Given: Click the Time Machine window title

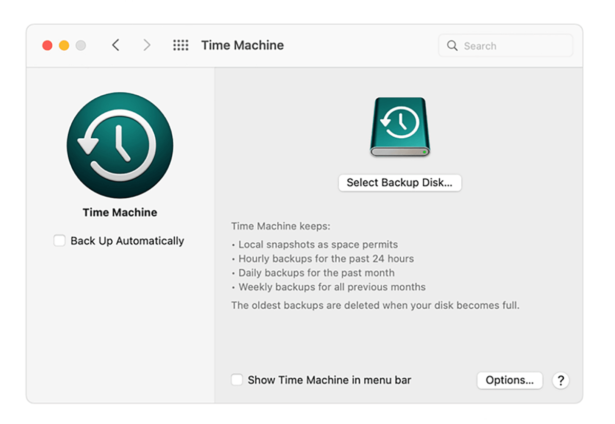Looking at the screenshot, I should click(x=242, y=45).
